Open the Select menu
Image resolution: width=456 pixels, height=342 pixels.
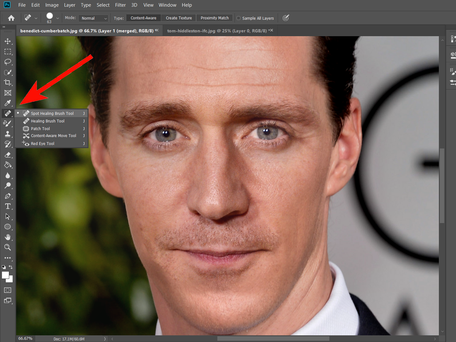point(103,5)
